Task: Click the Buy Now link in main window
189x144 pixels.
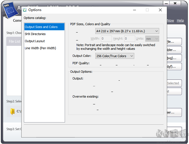Action: pyautogui.click(x=171, y=20)
